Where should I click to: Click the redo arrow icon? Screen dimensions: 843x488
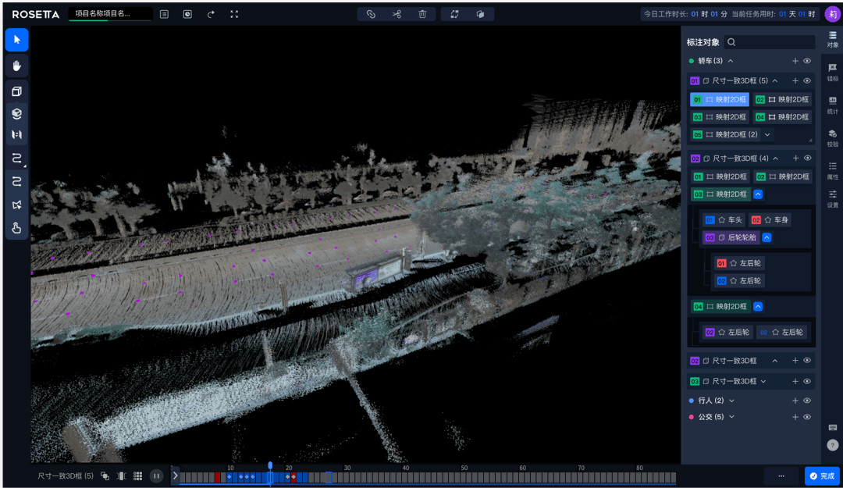pyautogui.click(x=211, y=14)
